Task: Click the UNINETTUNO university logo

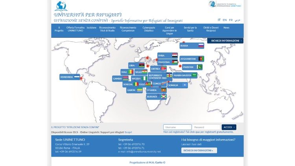Action: [225, 4]
